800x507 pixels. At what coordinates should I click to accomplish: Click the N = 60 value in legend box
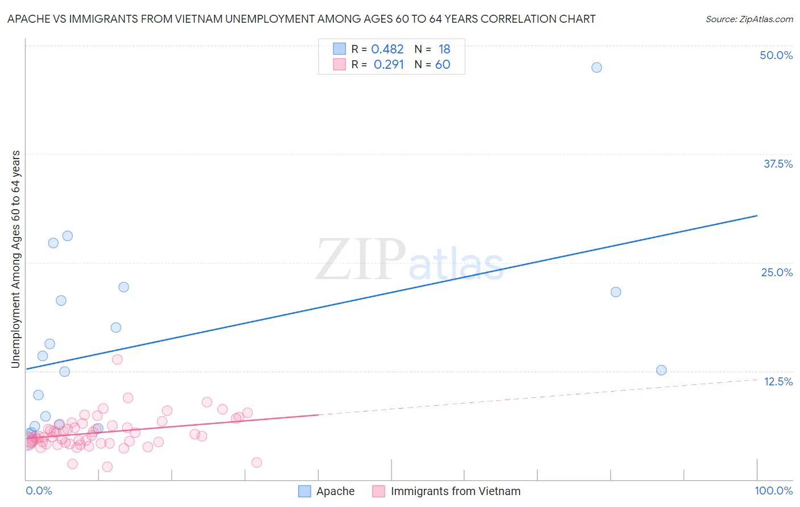point(432,64)
